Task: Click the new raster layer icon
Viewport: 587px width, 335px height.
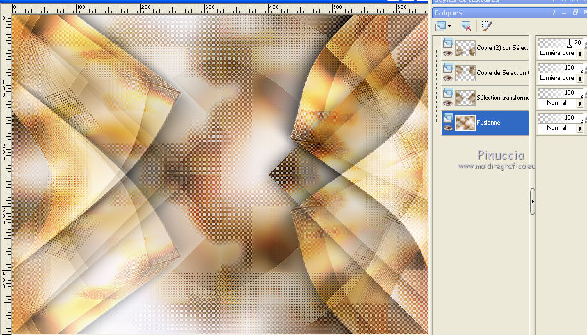Action: click(440, 26)
